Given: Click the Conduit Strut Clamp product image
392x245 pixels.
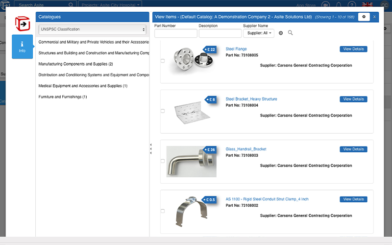Looking at the screenshot, I should click(x=192, y=212).
